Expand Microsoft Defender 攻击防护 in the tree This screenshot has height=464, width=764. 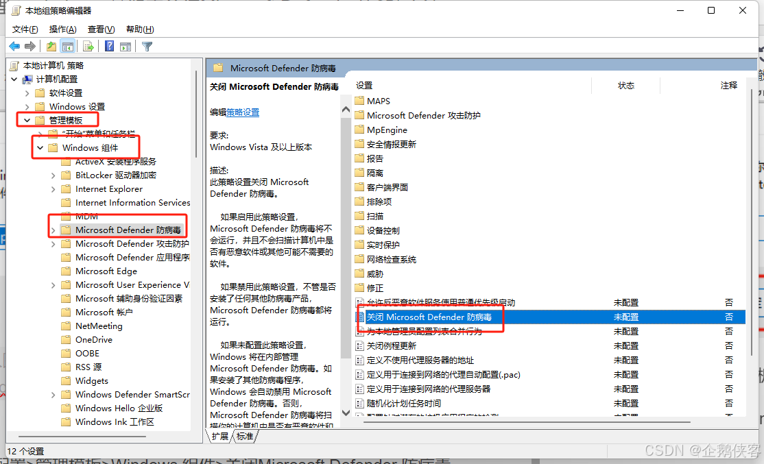53,244
